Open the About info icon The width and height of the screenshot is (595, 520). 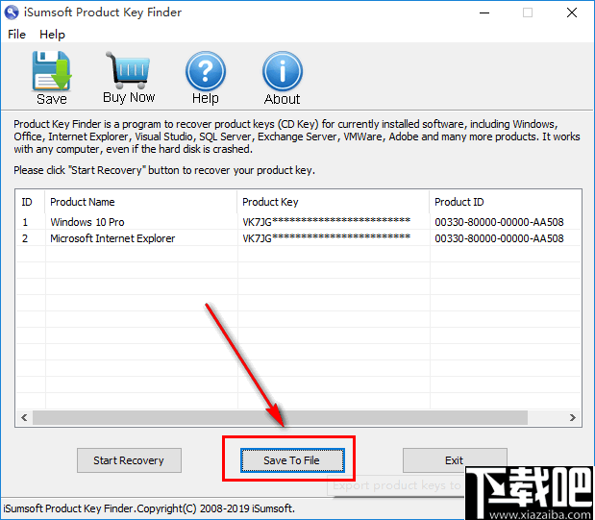282,71
